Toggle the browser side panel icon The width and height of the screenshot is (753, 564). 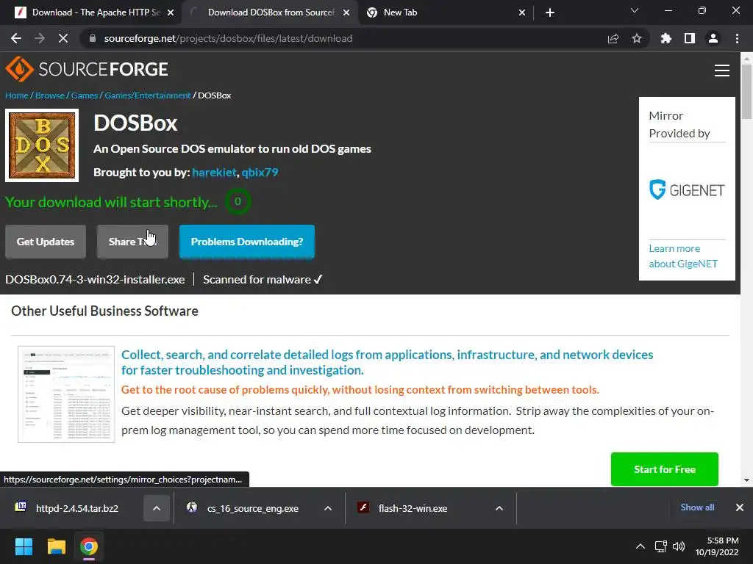[690, 38]
